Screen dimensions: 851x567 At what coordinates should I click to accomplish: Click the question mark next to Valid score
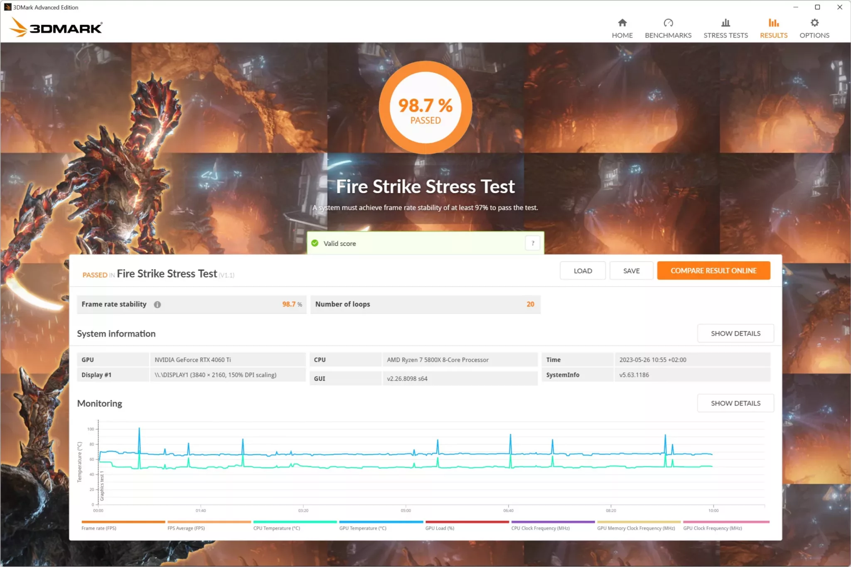pyautogui.click(x=532, y=243)
